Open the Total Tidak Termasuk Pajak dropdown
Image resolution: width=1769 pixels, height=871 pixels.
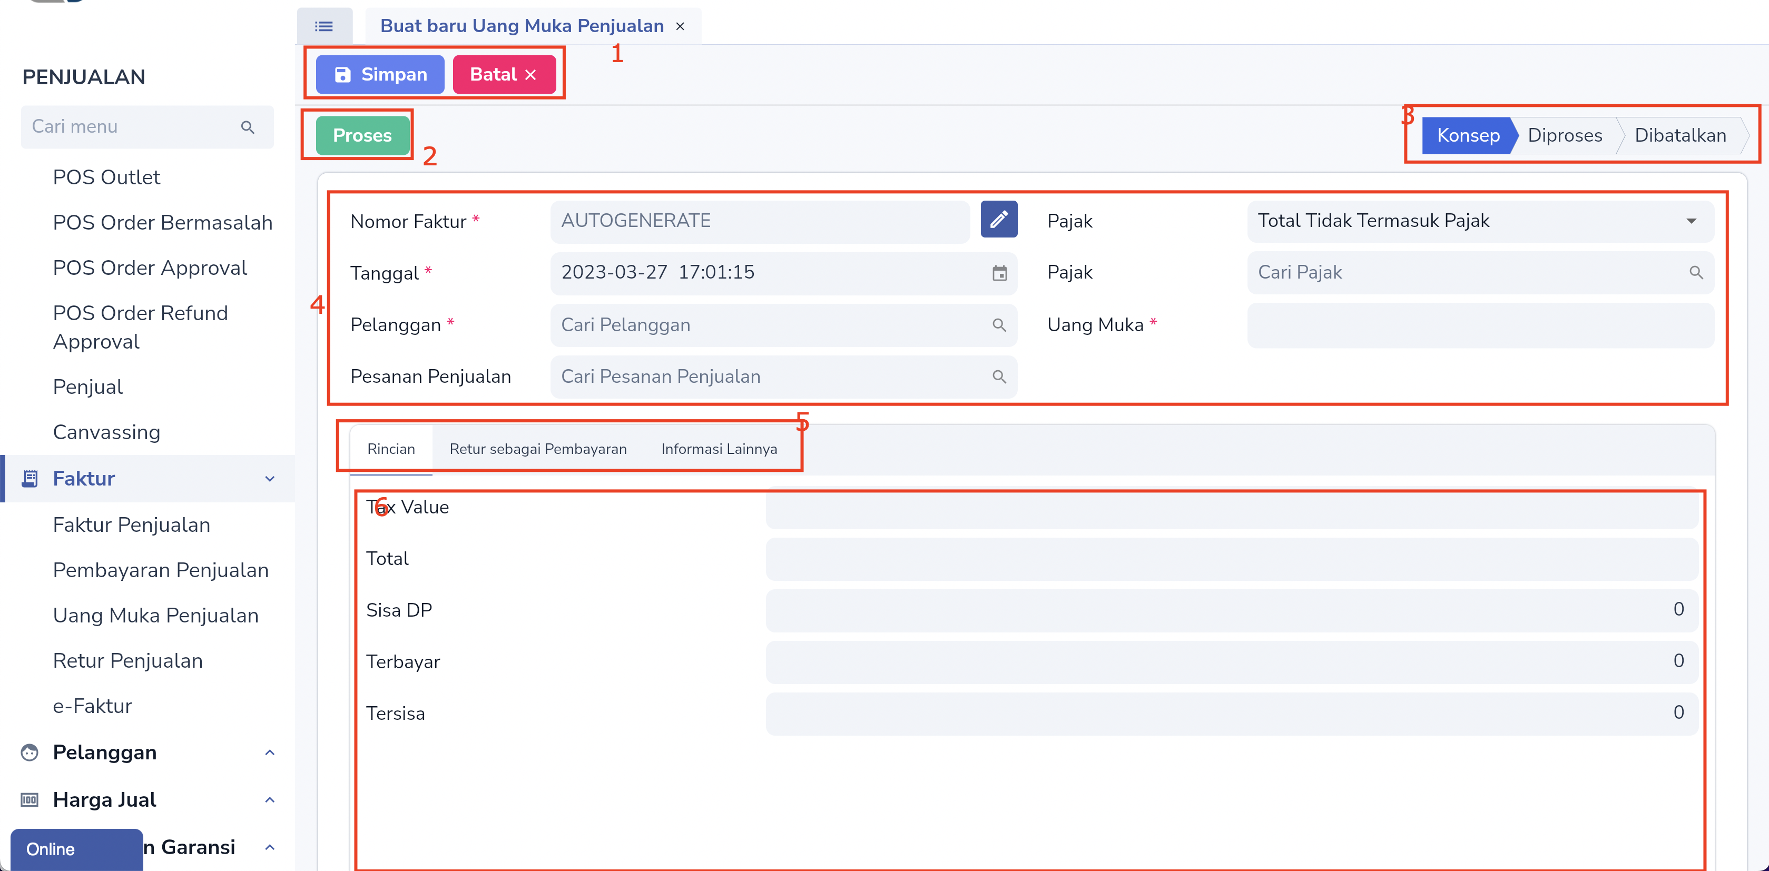[x=1480, y=221]
